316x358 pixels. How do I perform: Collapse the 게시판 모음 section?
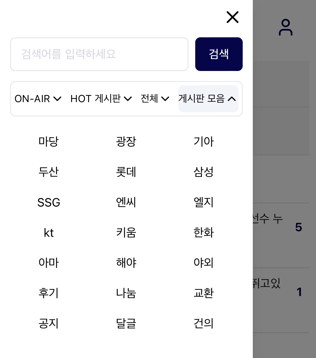(x=208, y=99)
